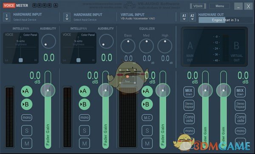This screenshot has height=154, width=255.
Task: Solo Hardware Input 2
Action: pyautogui.click(x=85, y=131)
